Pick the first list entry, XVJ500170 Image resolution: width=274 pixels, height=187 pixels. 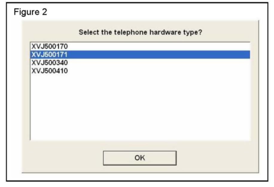click(x=50, y=46)
